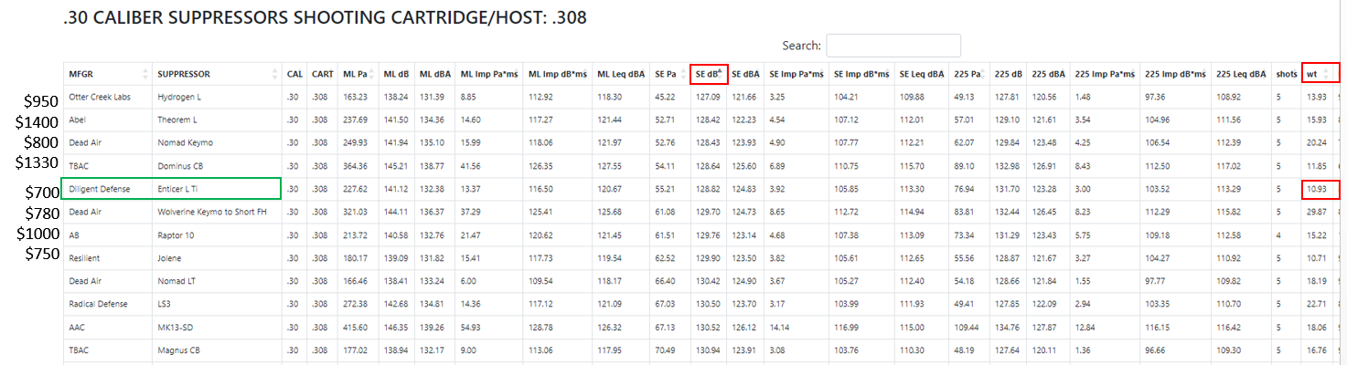Sort table by SUPPRESSOR column header
Screen dimensions: 1347x365
coord(217,74)
